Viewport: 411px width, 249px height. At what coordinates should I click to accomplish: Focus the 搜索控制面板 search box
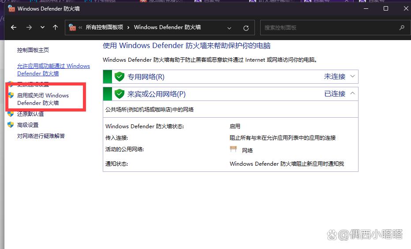(x=336, y=27)
